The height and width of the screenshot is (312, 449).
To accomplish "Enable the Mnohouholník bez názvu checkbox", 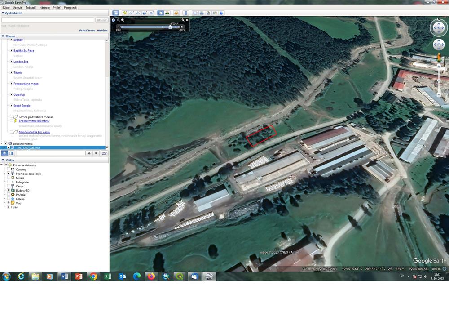I will pos(12,132).
